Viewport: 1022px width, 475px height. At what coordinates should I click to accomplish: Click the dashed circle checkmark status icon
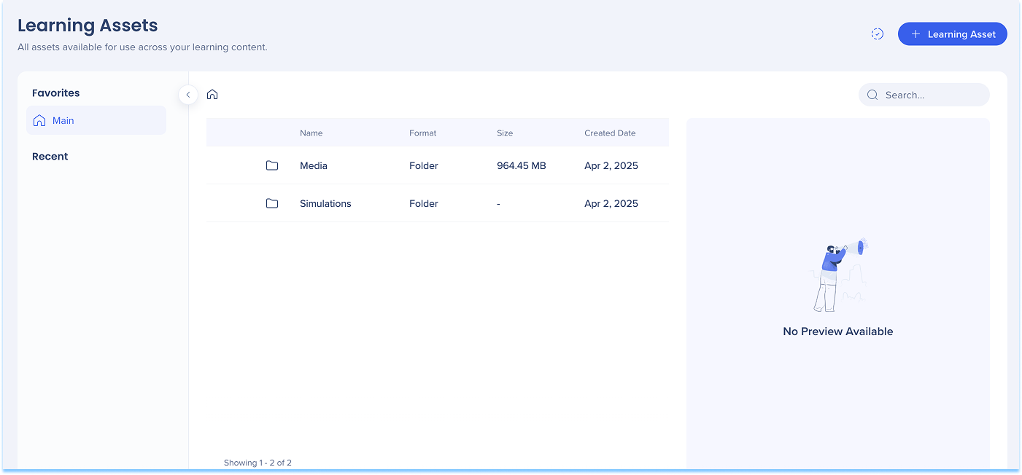coord(878,34)
